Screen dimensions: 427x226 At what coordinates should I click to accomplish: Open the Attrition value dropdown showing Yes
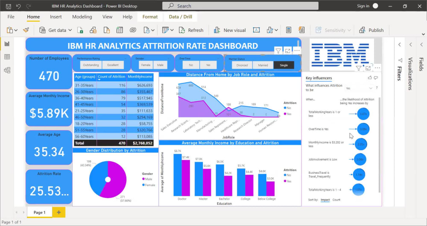tap(359, 88)
